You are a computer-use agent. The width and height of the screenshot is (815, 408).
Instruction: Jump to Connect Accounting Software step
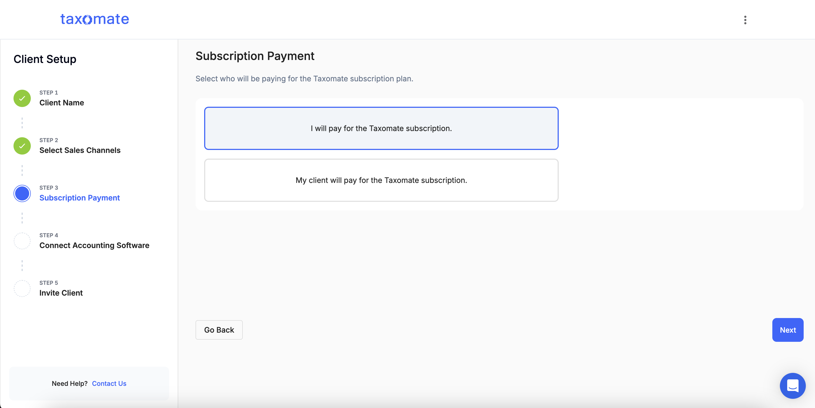[x=94, y=245]
